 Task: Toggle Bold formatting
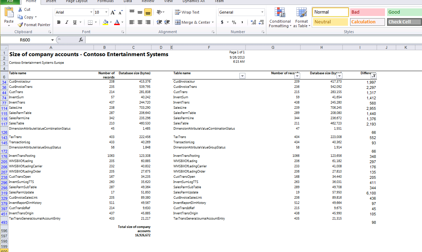pos(59,22)
